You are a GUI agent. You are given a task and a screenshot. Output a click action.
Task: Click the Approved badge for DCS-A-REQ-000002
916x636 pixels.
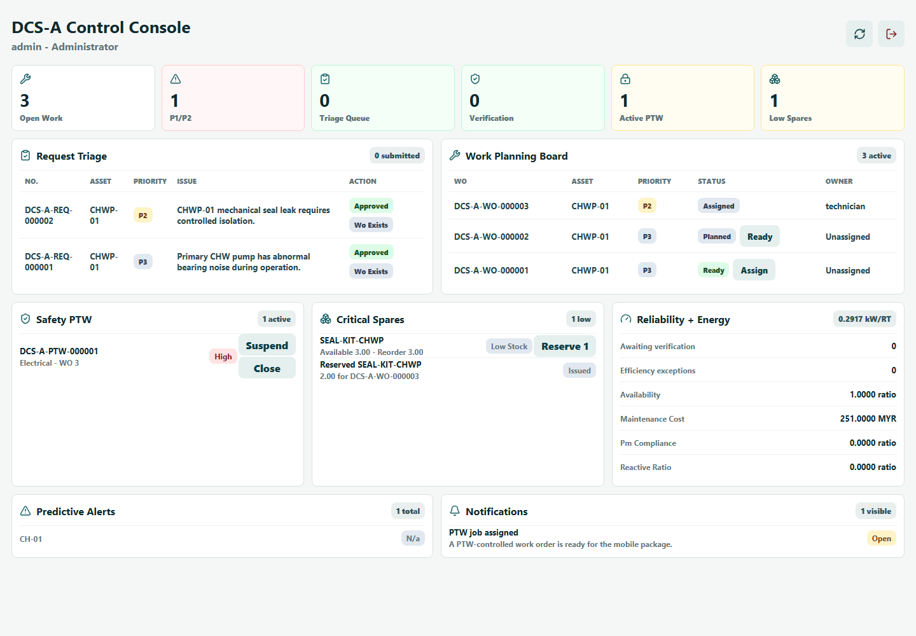click(371, 206)
